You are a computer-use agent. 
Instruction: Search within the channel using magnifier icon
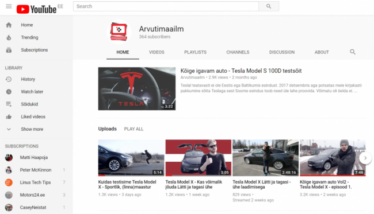click(353, 52)
